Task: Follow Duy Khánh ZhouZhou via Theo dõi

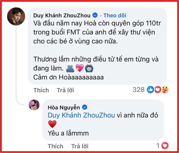Action: [x=115, y=15]
